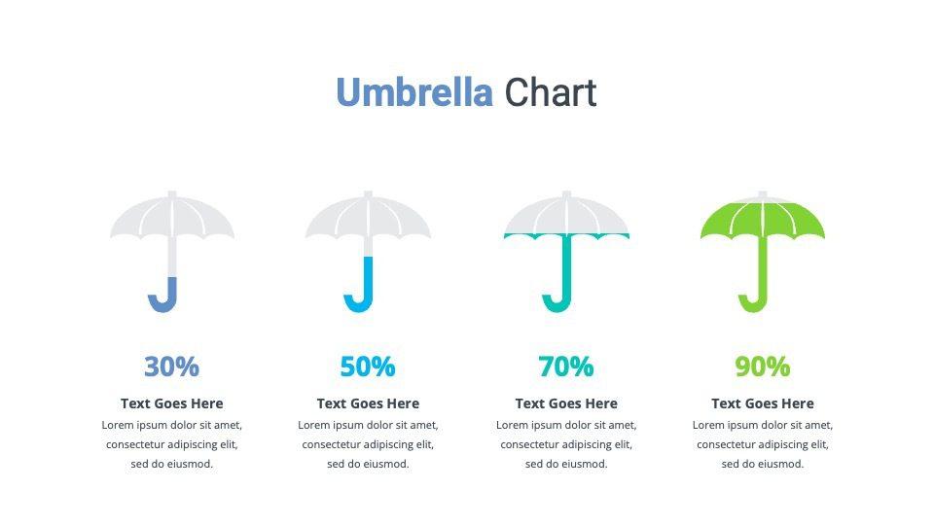Click the Lorem ipsum paragraph below 30%
934x525 pixels.
pos(172,444)
